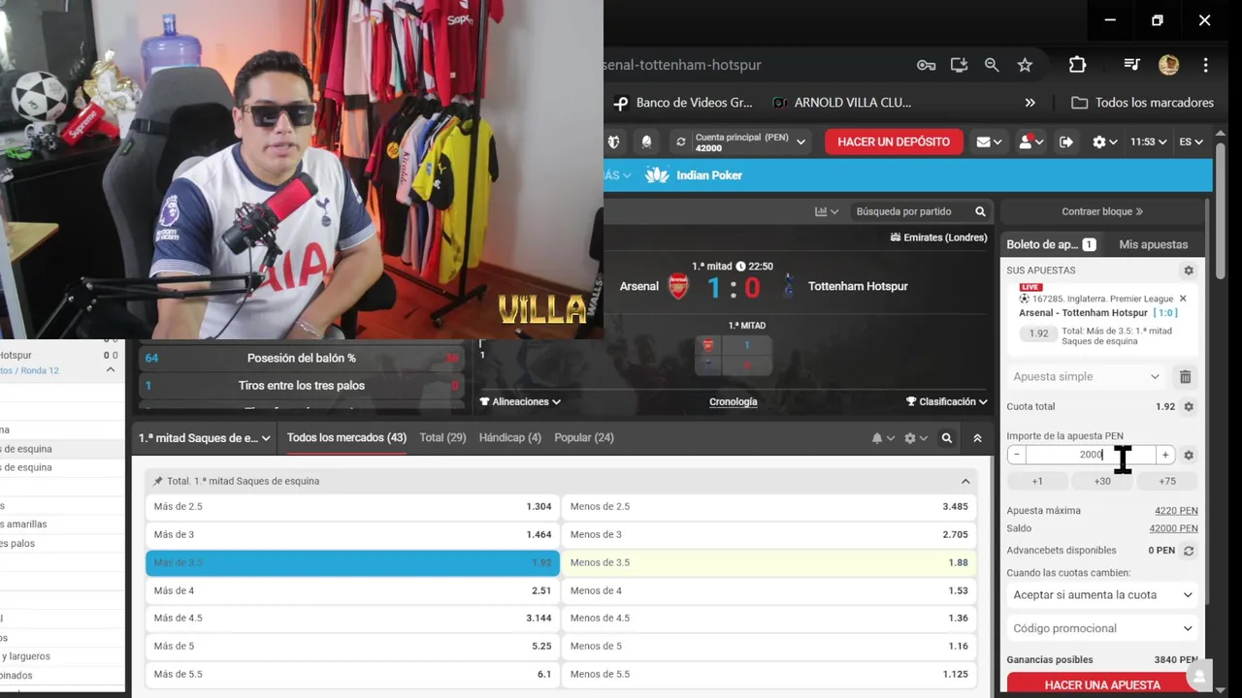The width and height of the screenshot is (1242, 698).
Task: Open the media control playlist icon
Action: point(1131,65)
